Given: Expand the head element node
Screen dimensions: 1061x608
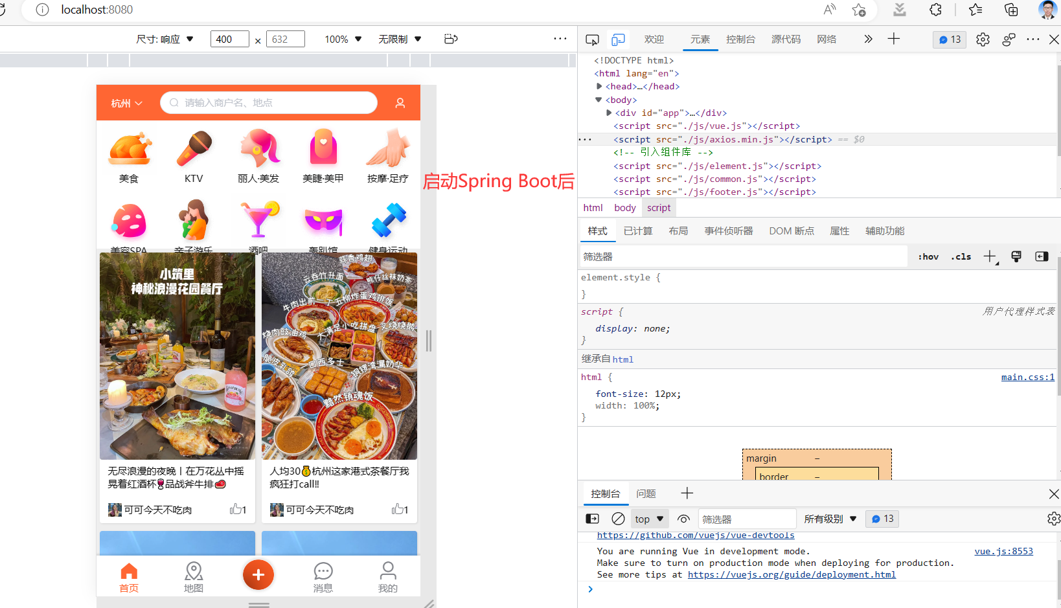Looking at the screenshot, I should pyautogui.click(x=599, y=86).
